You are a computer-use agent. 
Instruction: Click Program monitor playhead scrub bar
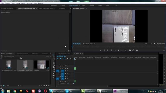118,47
